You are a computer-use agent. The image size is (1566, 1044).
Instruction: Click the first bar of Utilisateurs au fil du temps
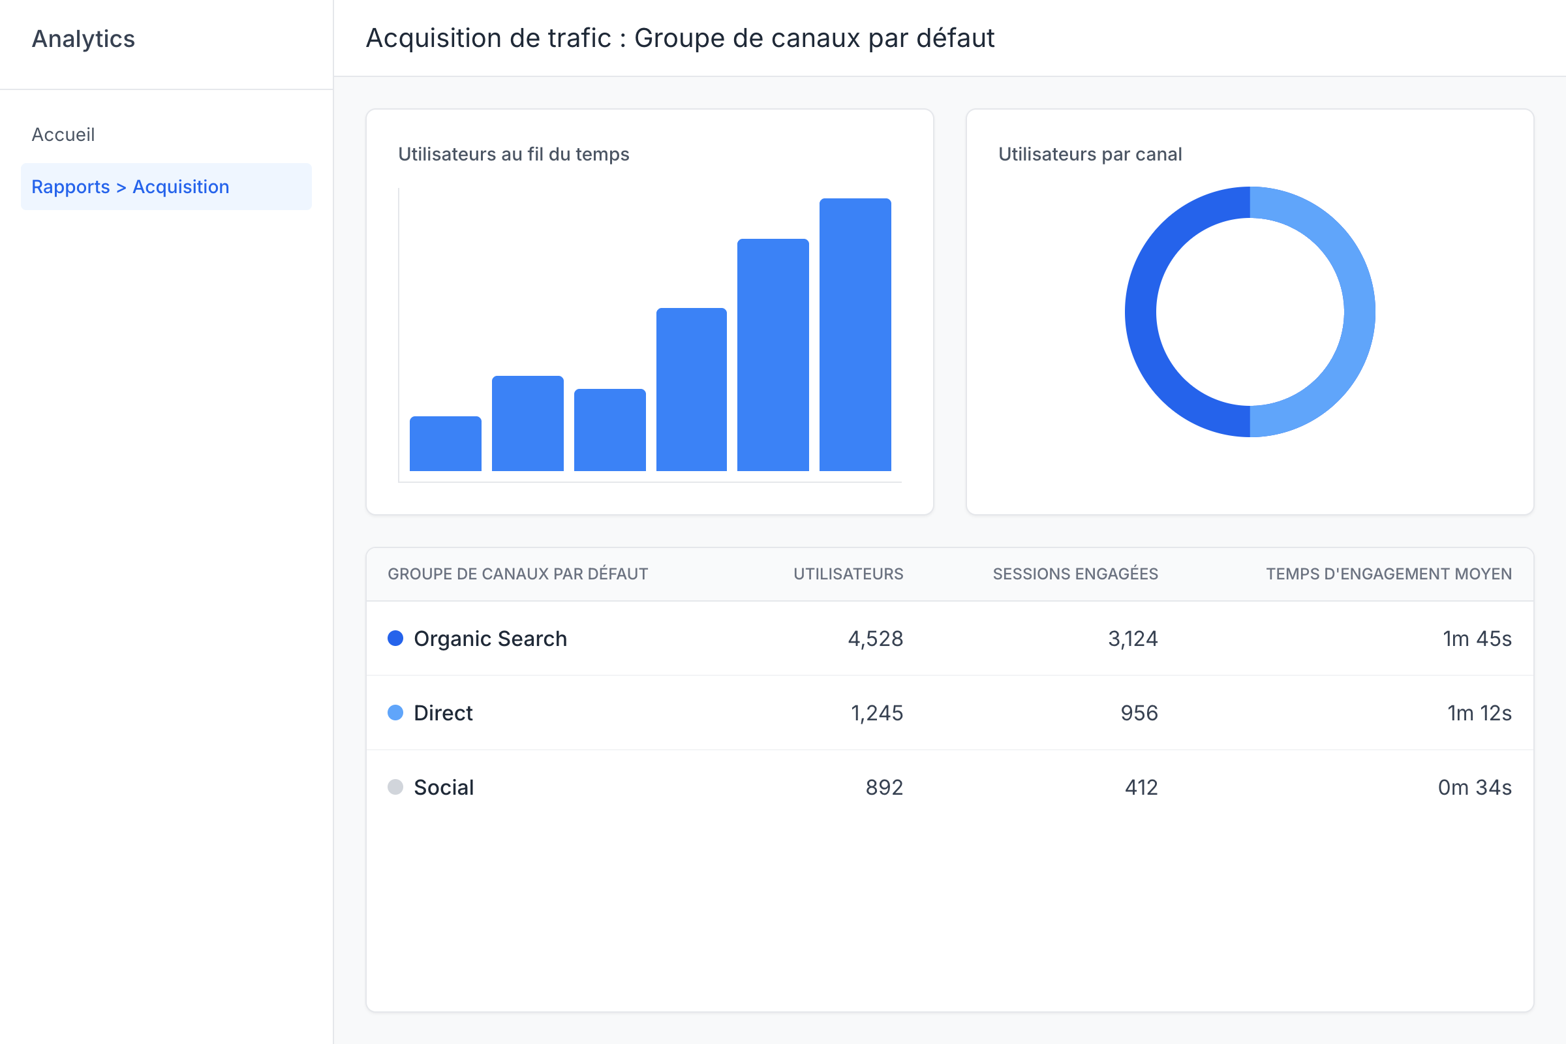tap(445, 443)
